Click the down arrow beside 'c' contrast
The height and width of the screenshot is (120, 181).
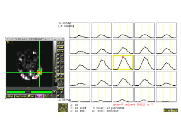(58, 55)
